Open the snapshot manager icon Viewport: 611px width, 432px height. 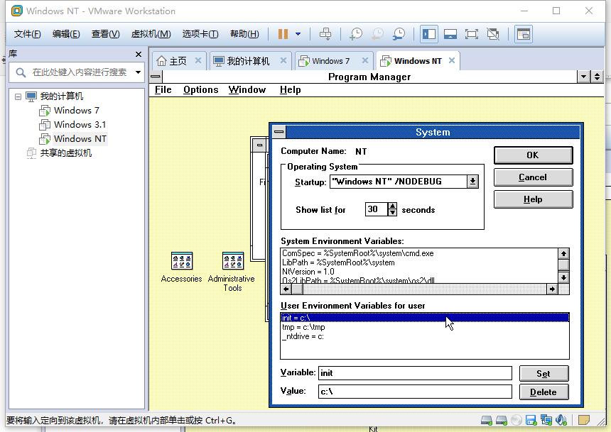(x=399, y=34)
